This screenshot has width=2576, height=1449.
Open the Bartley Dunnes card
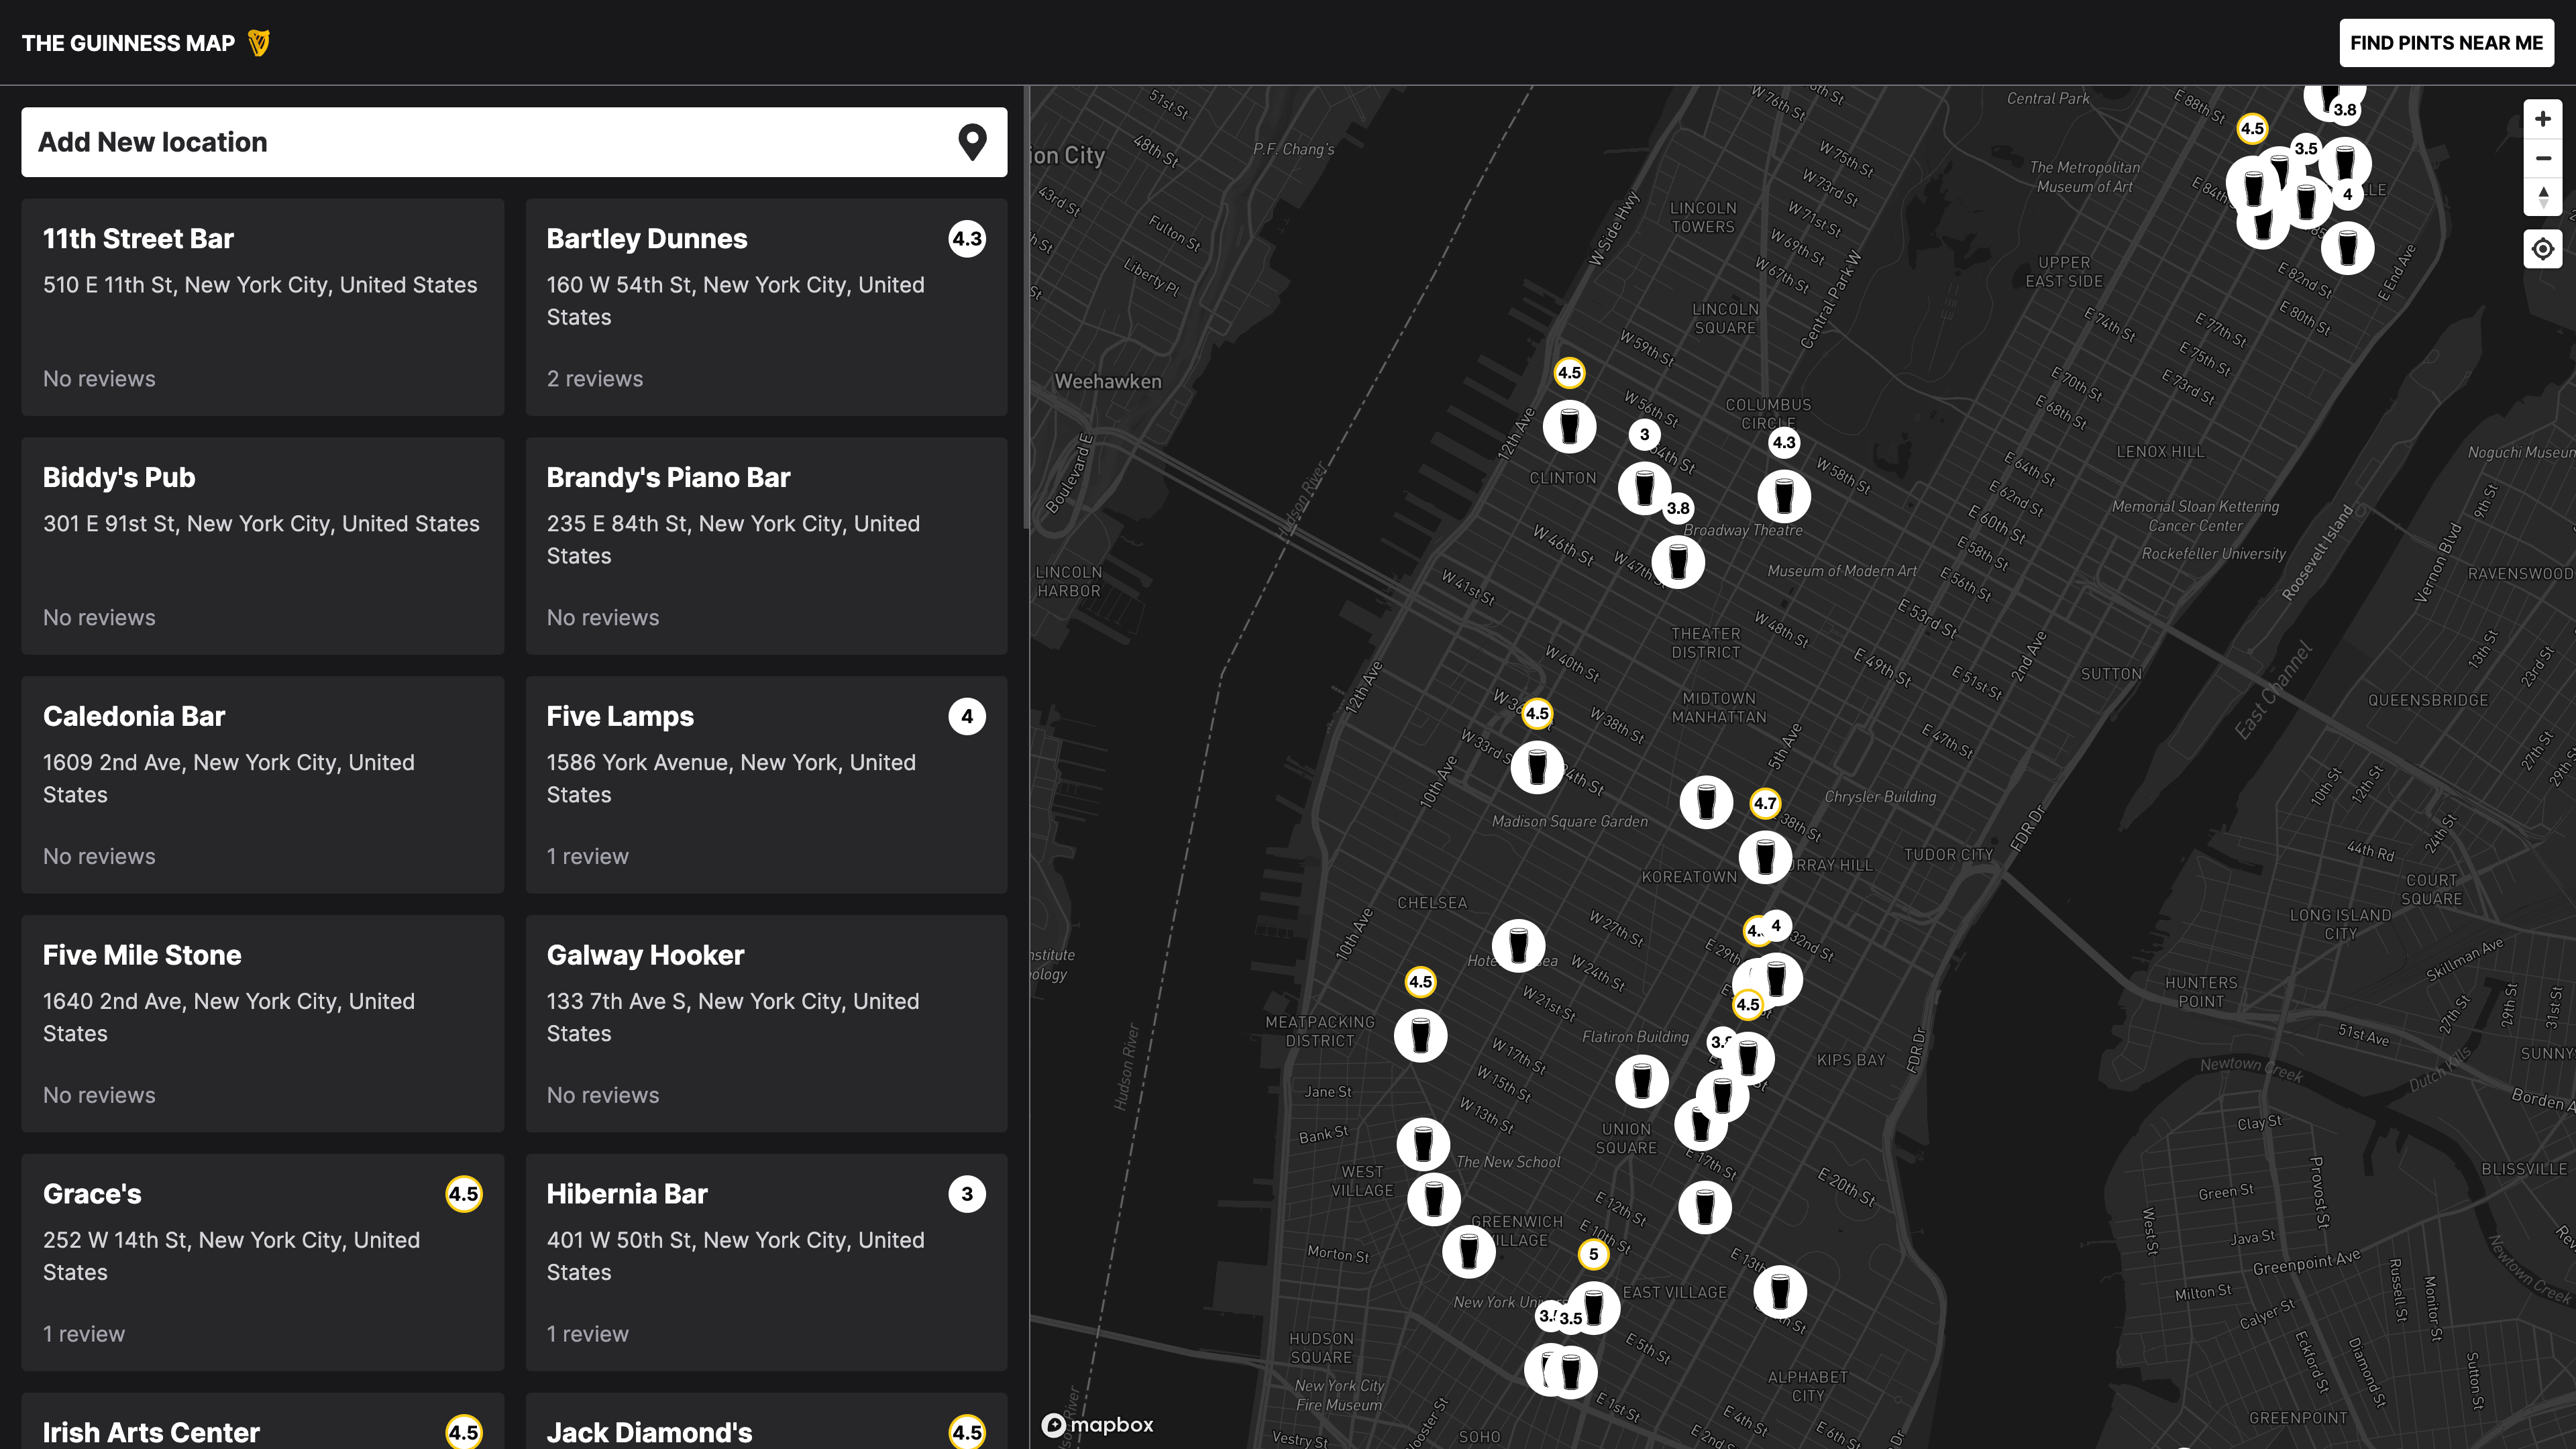(x=766, y=307)
